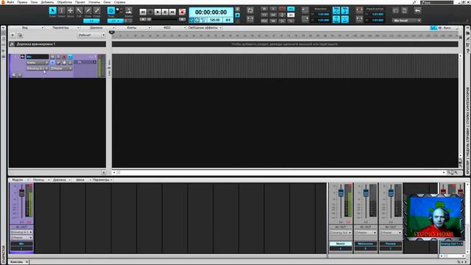Mute the Mic track

[52, 57]
